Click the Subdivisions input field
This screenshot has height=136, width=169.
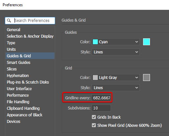101,108
